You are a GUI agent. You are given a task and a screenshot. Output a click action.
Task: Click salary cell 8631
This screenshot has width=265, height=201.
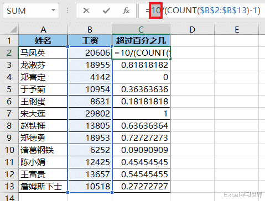click(x=90, y=102)
